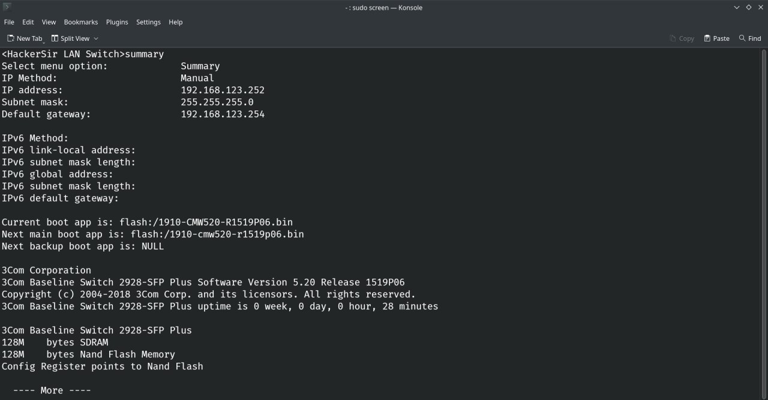Click the ---- More ---- prompt line
The image size is (768, 400).
click(x=52, y=390)
